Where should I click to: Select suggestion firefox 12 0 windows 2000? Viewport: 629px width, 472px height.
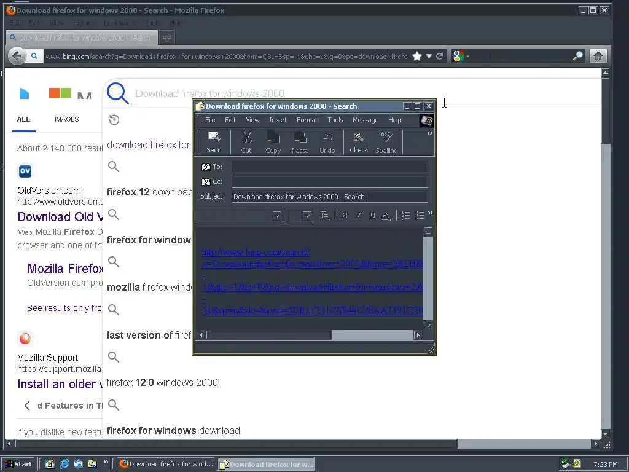162,382
